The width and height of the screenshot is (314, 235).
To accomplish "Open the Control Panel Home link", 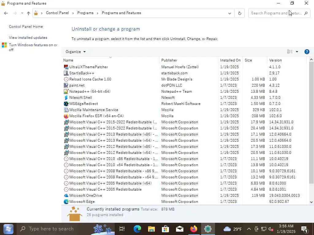I will point(26,27).
